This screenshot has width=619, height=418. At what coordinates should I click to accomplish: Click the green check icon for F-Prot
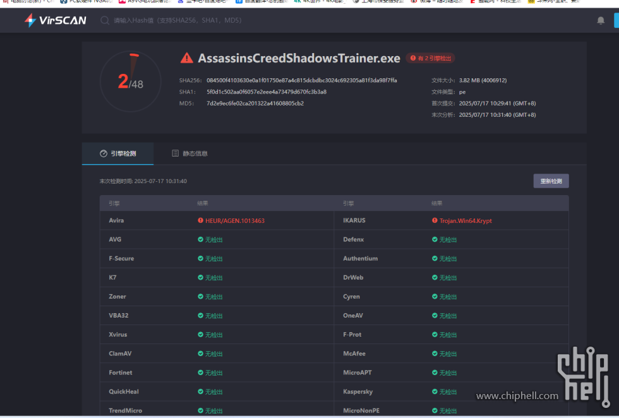(435, 334)
